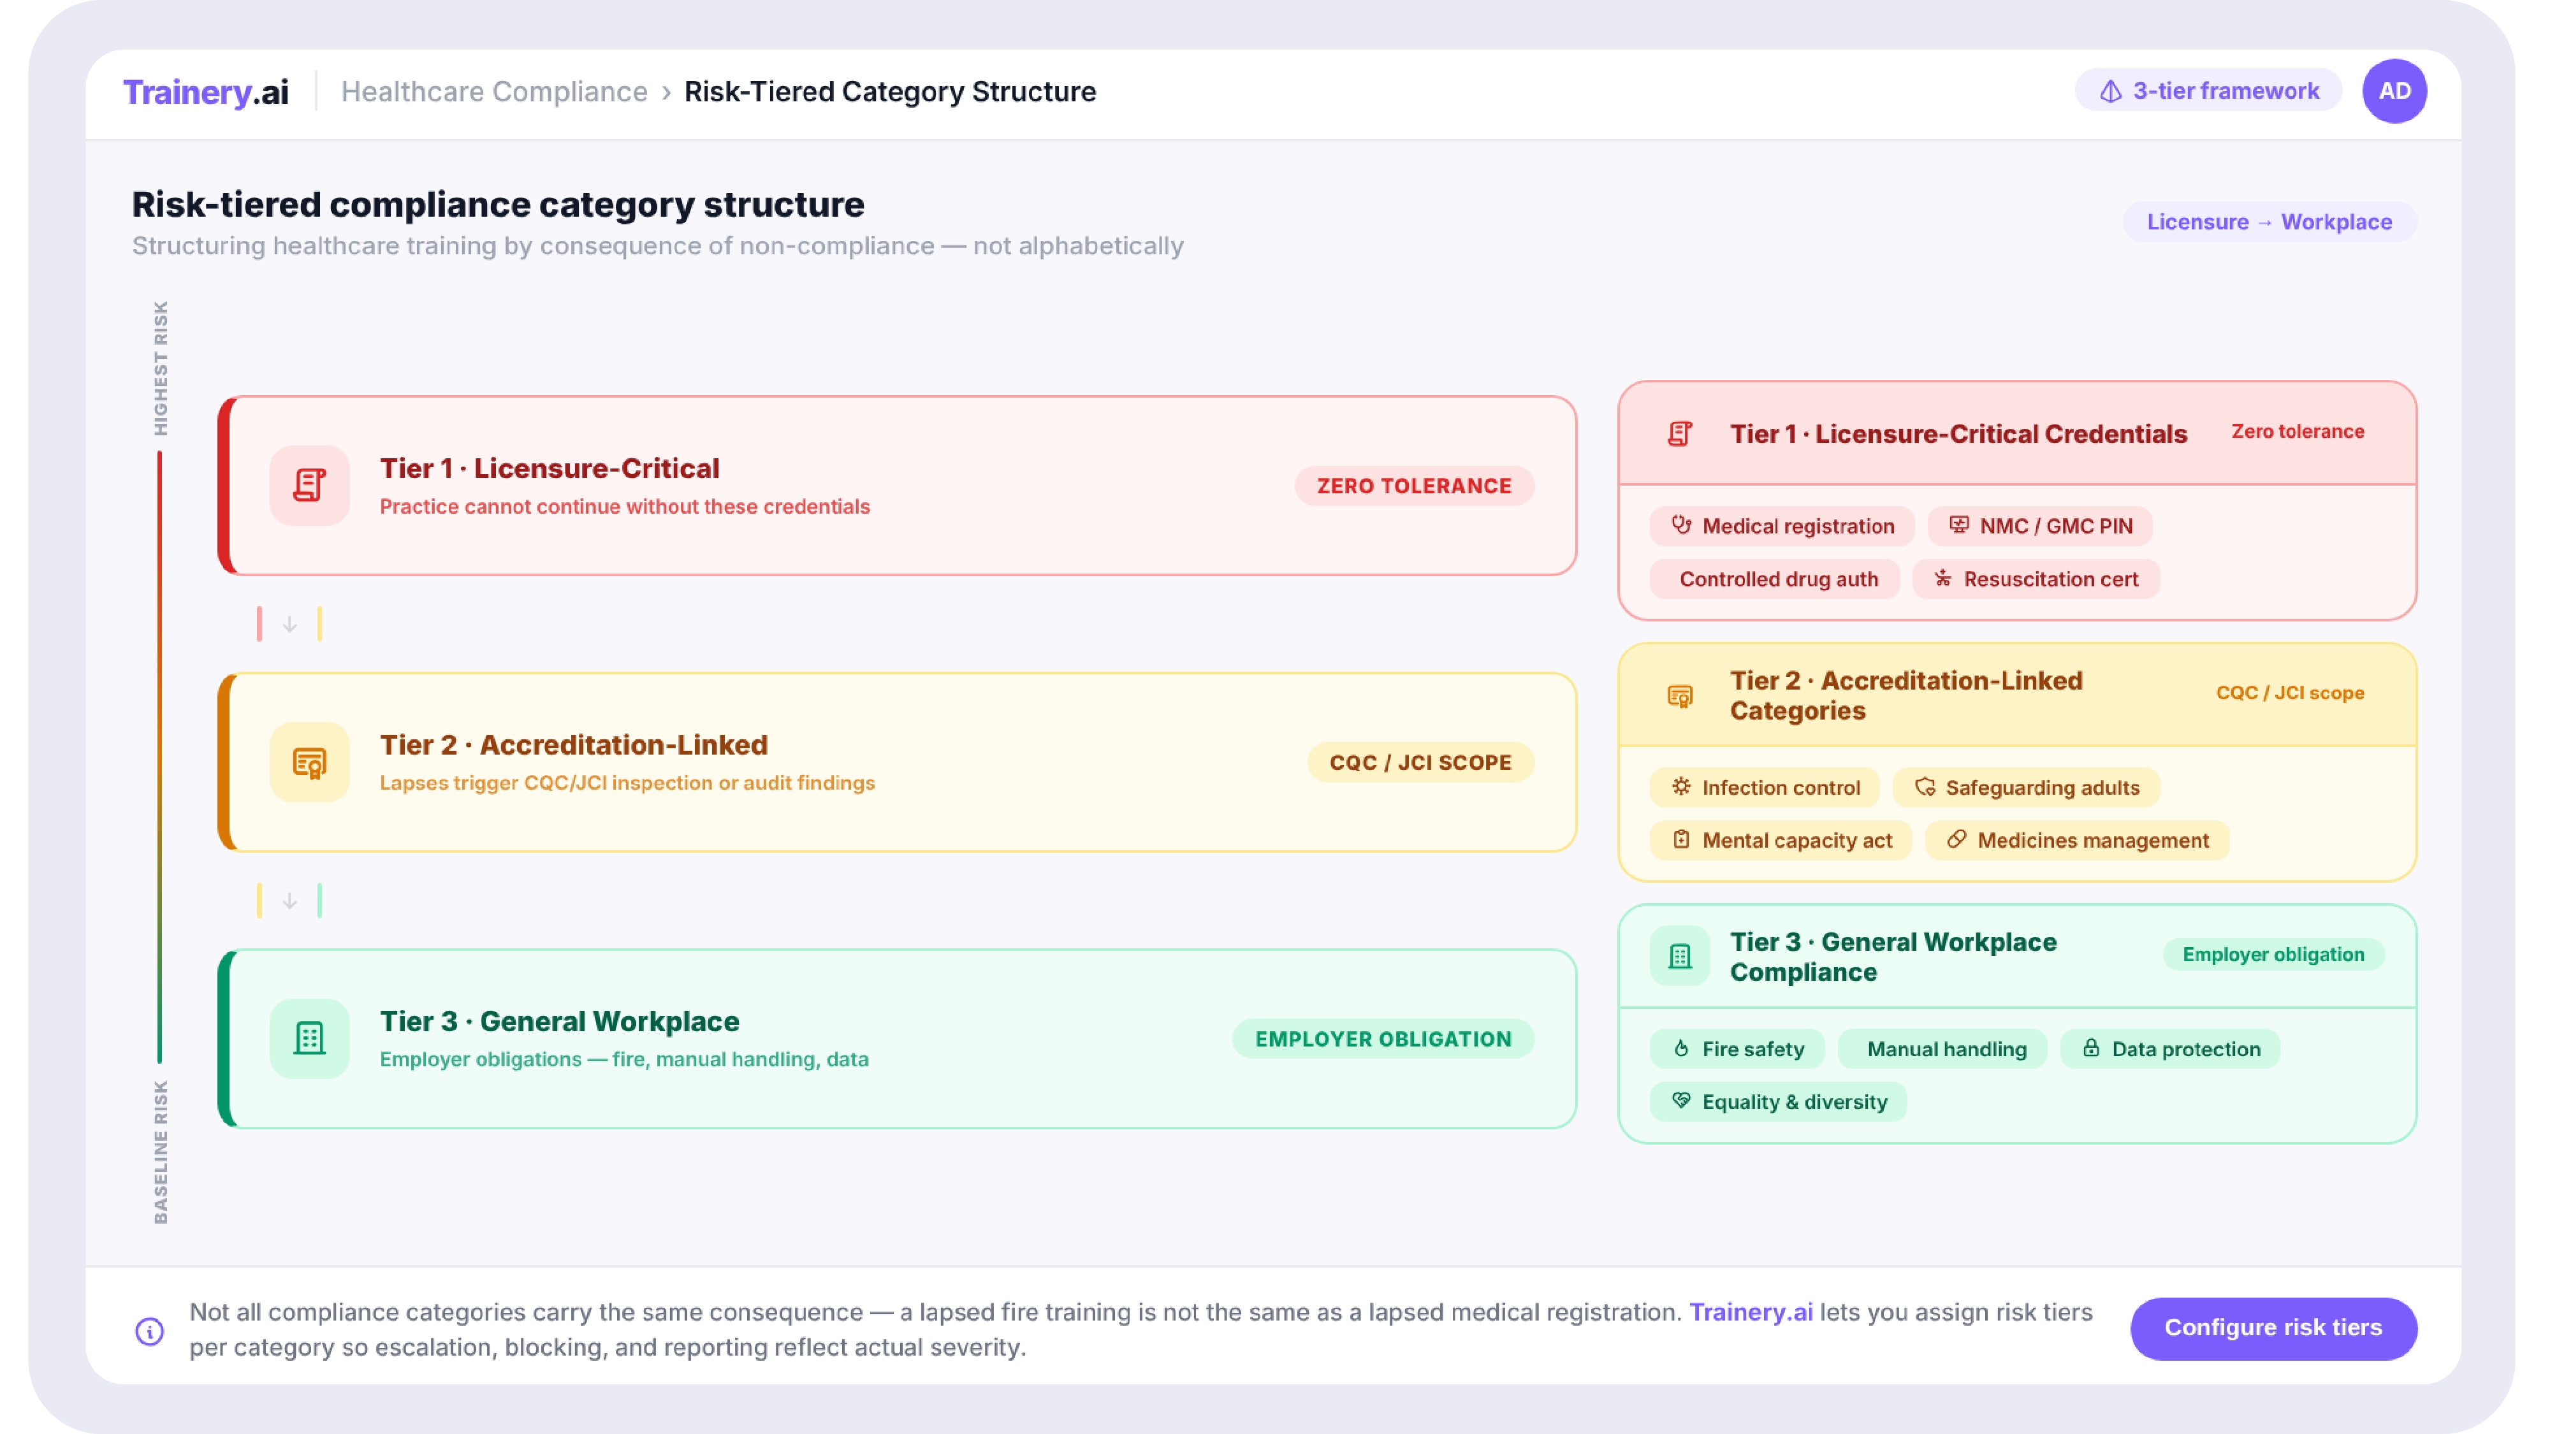Image resolution: width=2550 pixels, height=1434 pixels.
Task: Open the Healthcare Compliance breadcrumb
Action: [494, 91]
